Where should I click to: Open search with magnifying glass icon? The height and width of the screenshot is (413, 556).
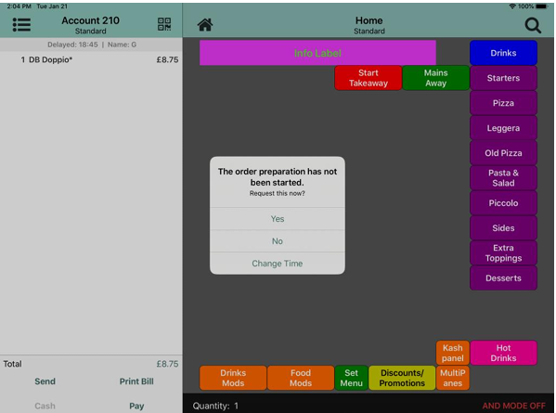(533, 25)
